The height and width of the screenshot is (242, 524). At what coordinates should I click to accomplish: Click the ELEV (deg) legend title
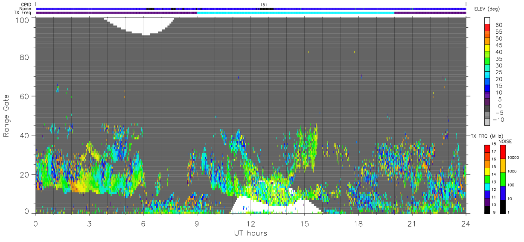tap(487, 9)
